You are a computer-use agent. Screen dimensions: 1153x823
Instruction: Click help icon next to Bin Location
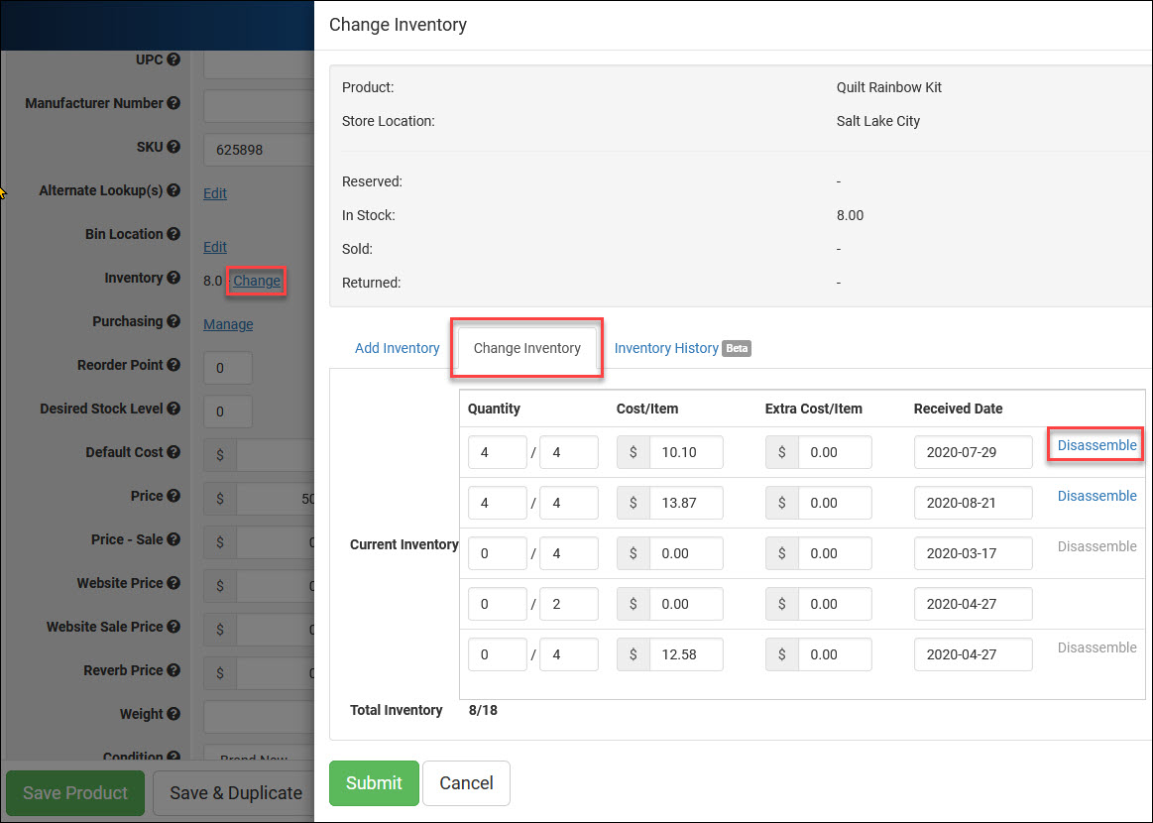173,234
